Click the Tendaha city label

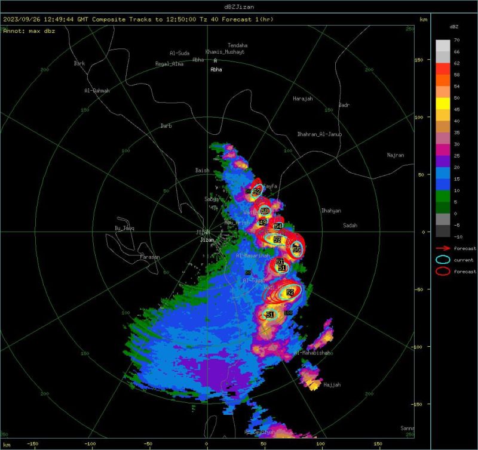pyautogui.click(x=237, y=45)
